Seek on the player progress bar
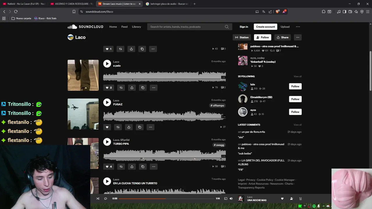The height and width of the screenshot is (209, 372). tap(167, 199)
